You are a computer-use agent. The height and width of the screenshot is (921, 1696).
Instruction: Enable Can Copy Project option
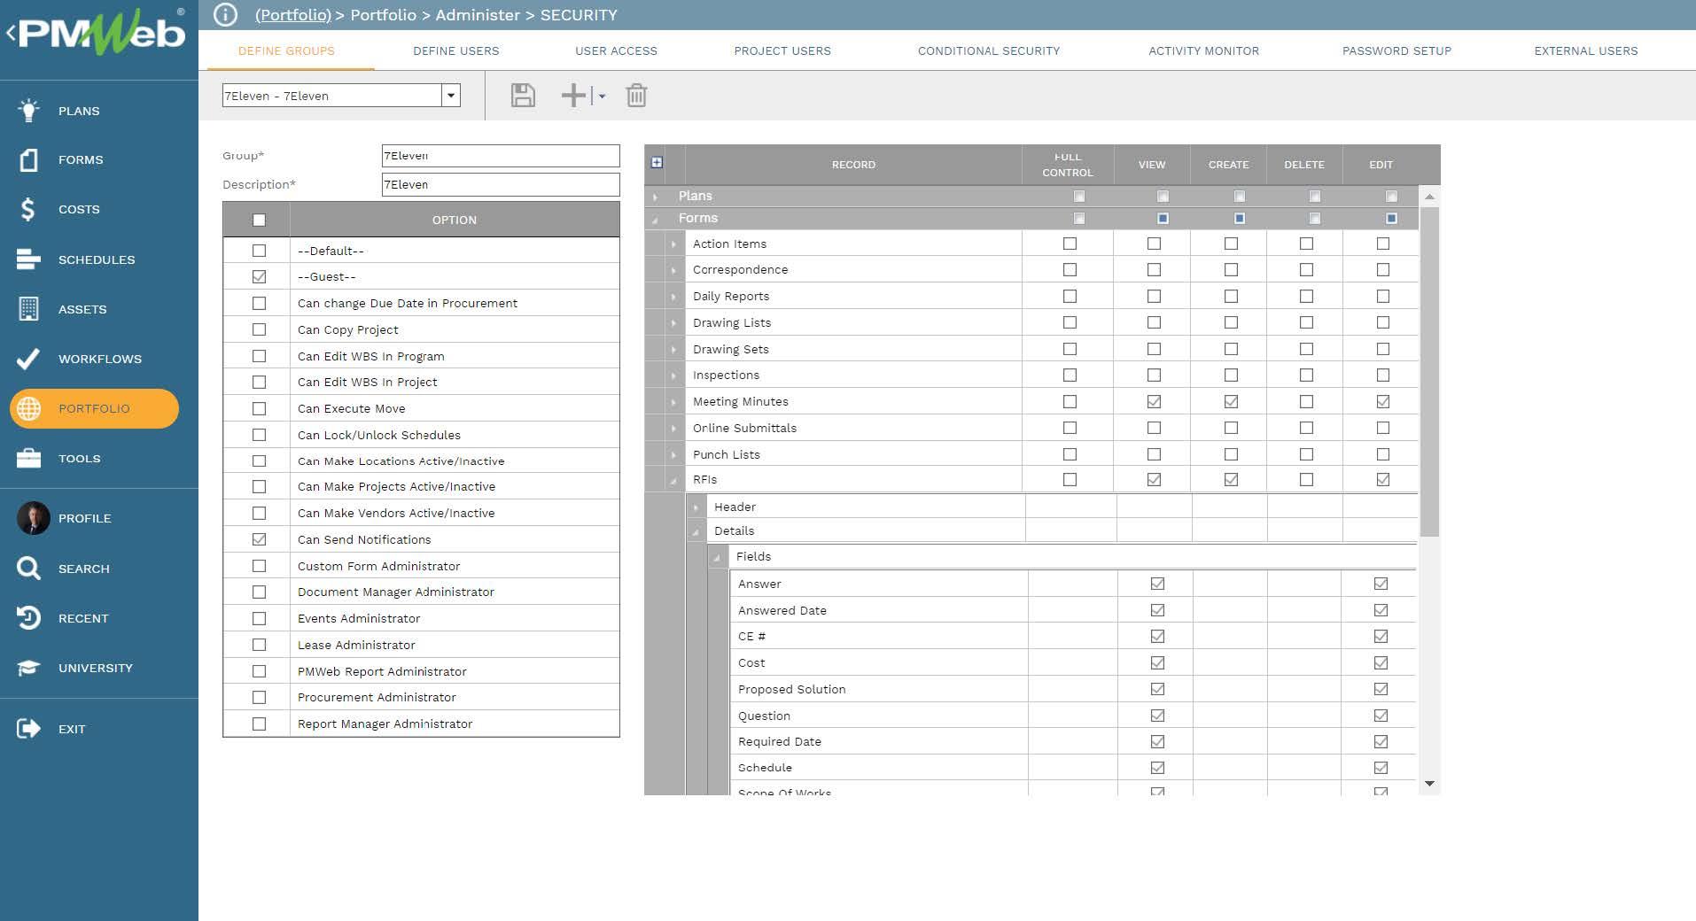[259, 329]
